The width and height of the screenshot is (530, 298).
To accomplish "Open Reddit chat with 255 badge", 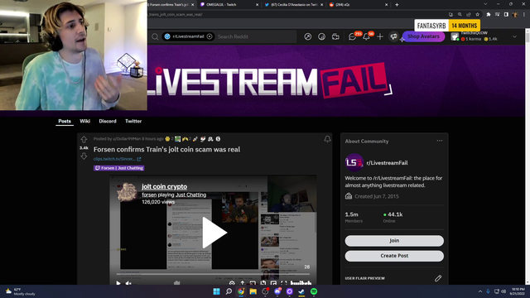I will point(353,36).
